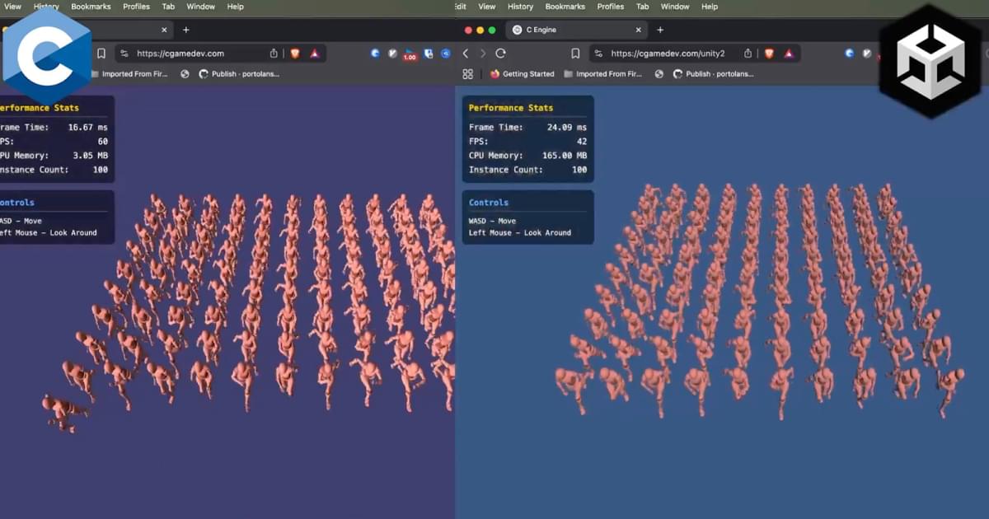This screenshot has width=989, height=519.
Task: Click the cgamedev.com/unity2 address field
Action: [668, 54]
